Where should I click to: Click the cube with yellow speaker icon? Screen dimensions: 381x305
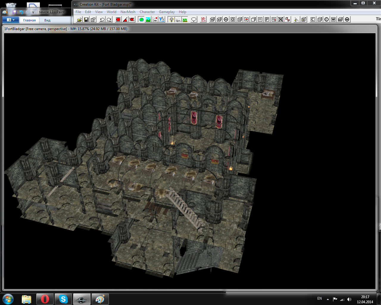304,19
